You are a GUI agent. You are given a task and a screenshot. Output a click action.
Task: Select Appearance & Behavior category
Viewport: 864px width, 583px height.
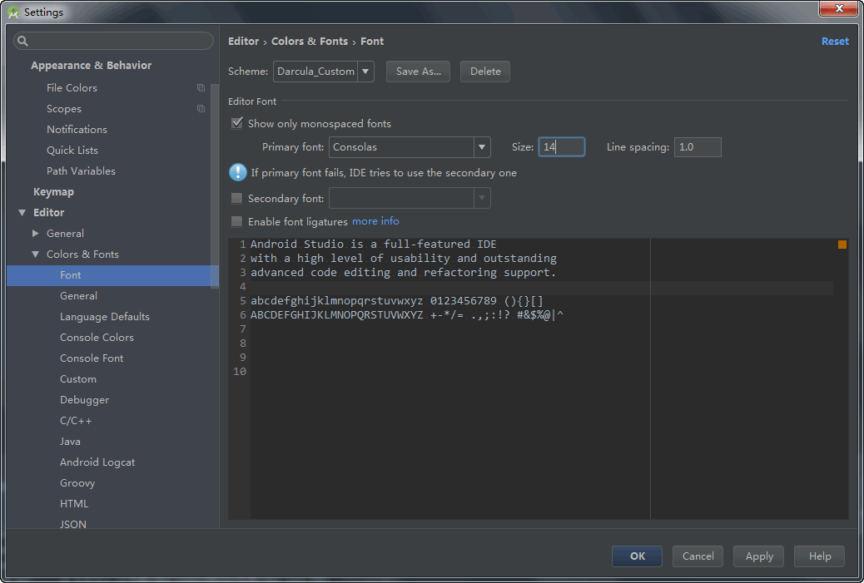click(91, 66)
